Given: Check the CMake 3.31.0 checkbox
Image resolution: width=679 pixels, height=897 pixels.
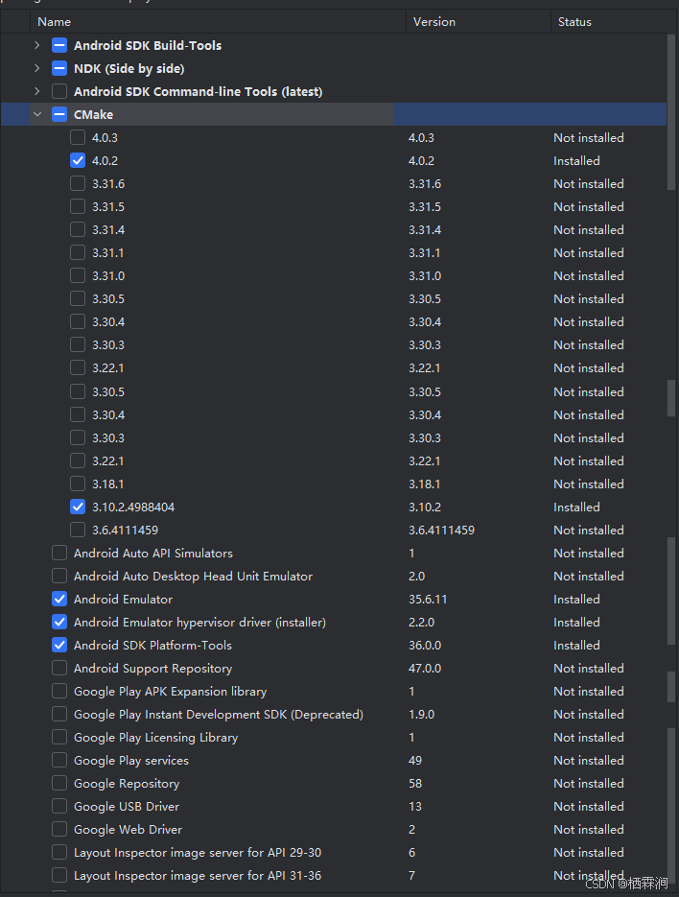Looking at the screenshot, I should 78,275.
